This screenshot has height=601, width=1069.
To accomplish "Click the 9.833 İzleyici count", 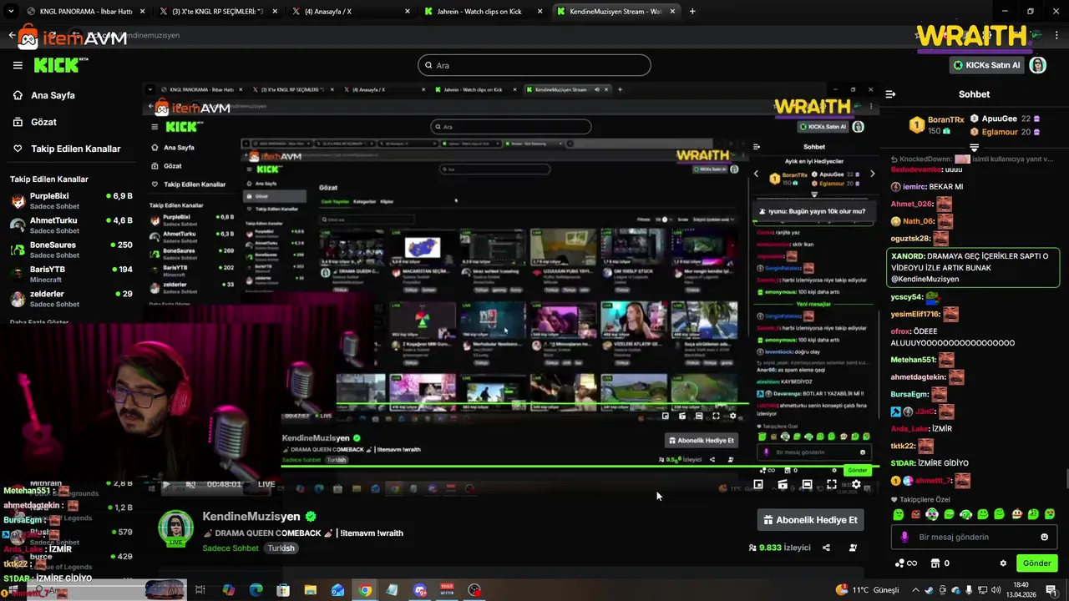I will [779, 548].
